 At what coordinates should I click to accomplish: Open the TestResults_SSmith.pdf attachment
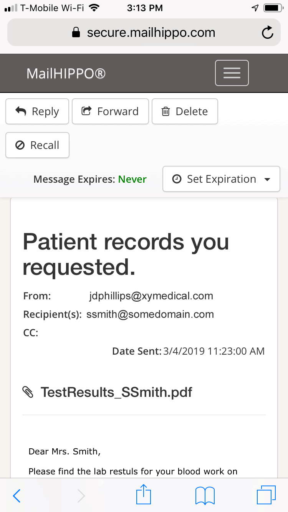click(x=116, y=392)
